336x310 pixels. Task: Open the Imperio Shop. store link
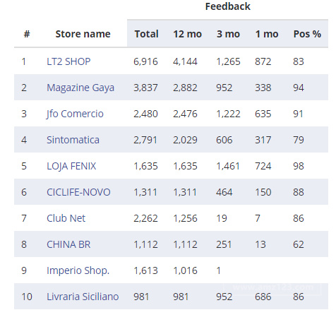[78, 270]
